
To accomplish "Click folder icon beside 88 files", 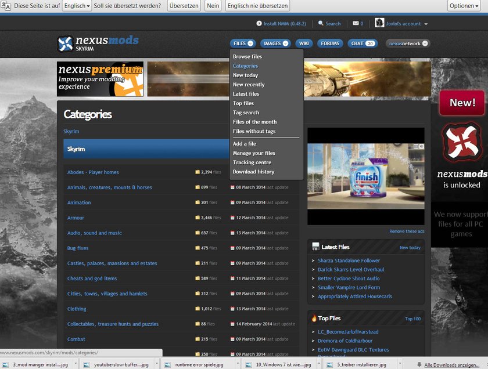I will pyautogui.click(x=198, y=324).
